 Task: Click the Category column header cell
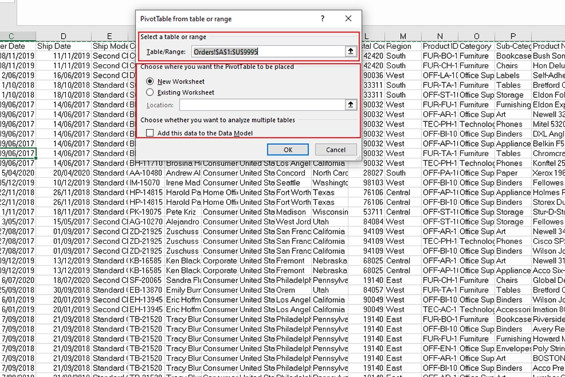coord(477,45)
